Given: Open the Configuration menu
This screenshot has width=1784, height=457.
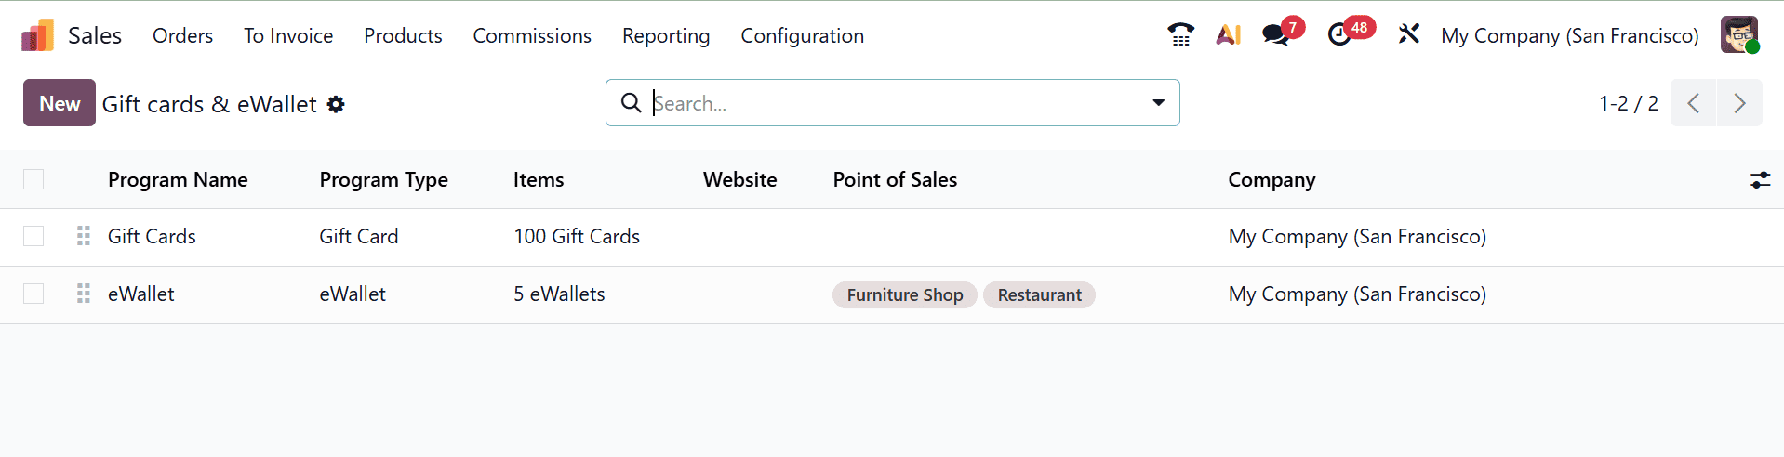Looking at the screenshot, I should click(x=802, y=35).
